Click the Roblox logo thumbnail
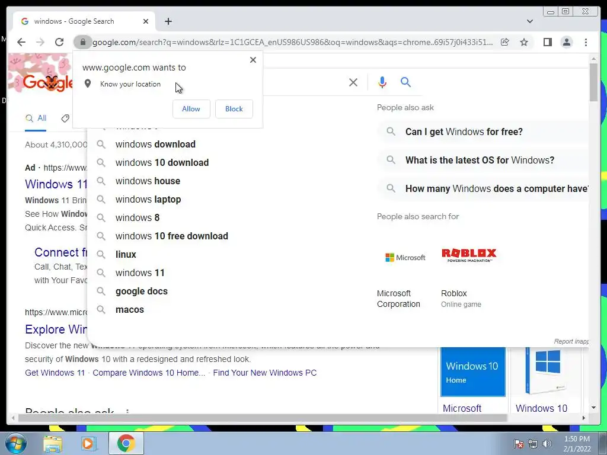607x455 pixels. pyautogui.click(x=469, y=255)
